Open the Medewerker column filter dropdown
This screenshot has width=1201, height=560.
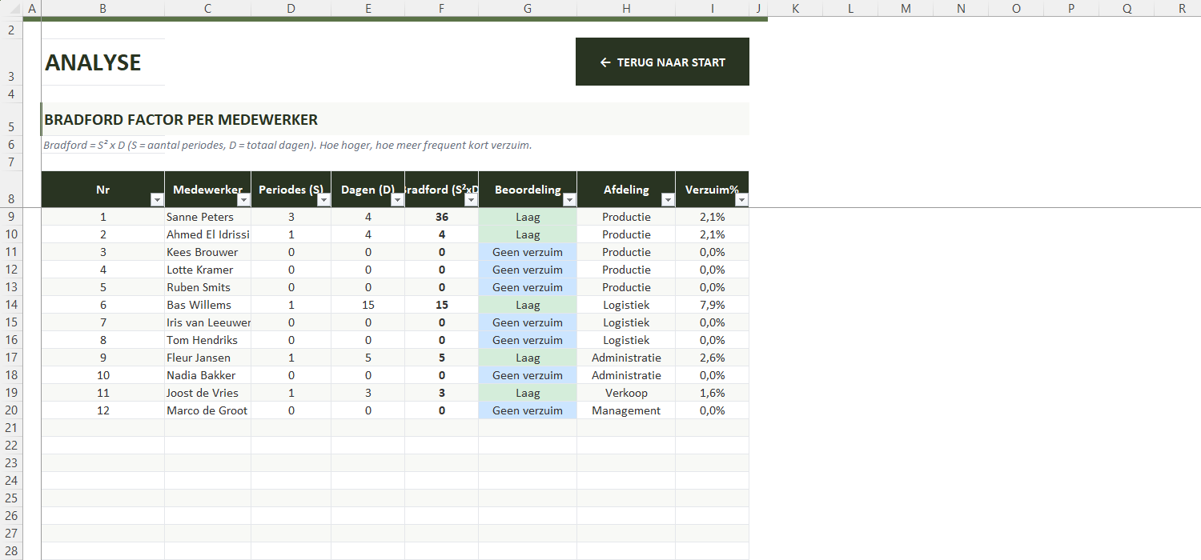pyautogui.click(x=243, y=200)
